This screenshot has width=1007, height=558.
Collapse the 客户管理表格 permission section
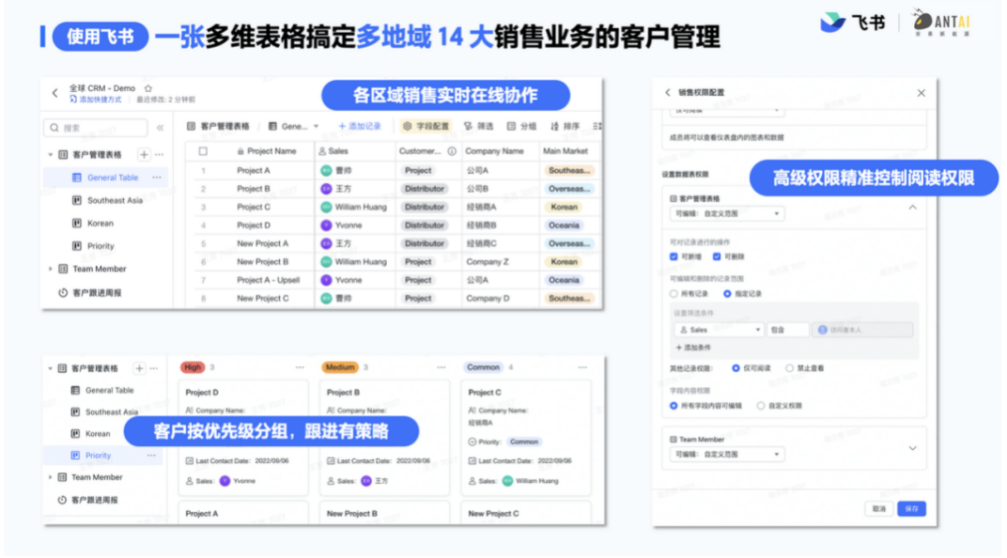click(913, 208)
